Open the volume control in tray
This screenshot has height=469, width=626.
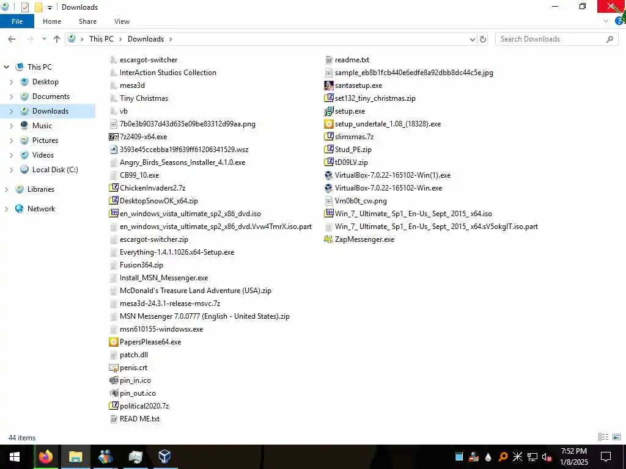click(547, 457)
